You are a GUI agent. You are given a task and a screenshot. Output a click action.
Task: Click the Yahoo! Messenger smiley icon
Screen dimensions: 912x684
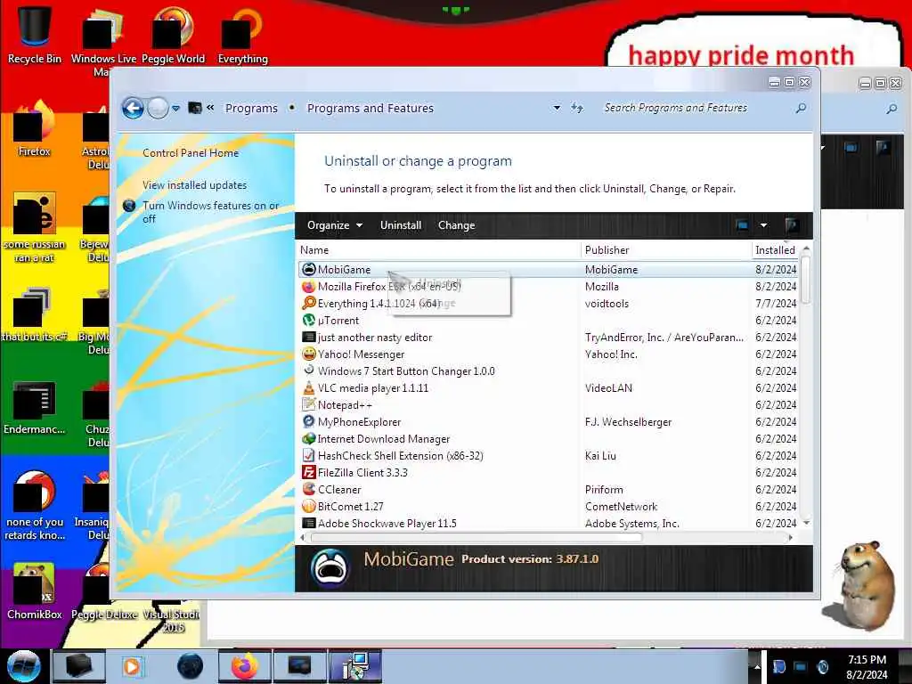[x=309, y=354]
